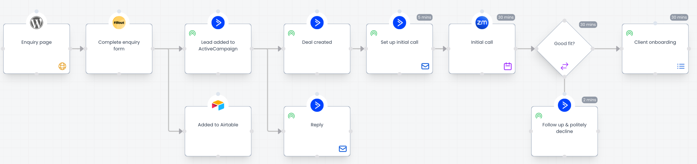Click the envelope icon on Set up initial call
The height and width of the screenshot is (164, 697).
tap(425, 66)
